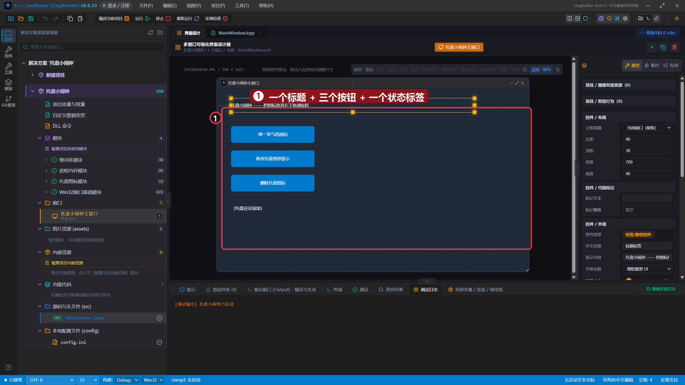This screenshot has width=685, height=385.
Task: Open the 父级容器 dropdown
Action: coord(648,128)
